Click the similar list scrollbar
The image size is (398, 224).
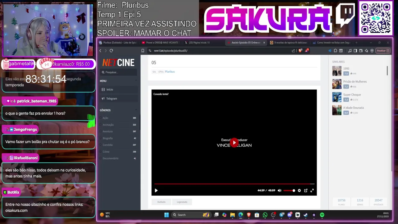387,71
